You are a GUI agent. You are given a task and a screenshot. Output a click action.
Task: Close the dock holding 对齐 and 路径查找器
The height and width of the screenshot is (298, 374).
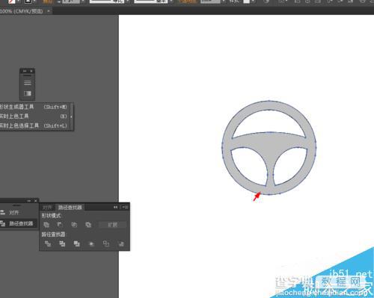click(x=36, y=201)
